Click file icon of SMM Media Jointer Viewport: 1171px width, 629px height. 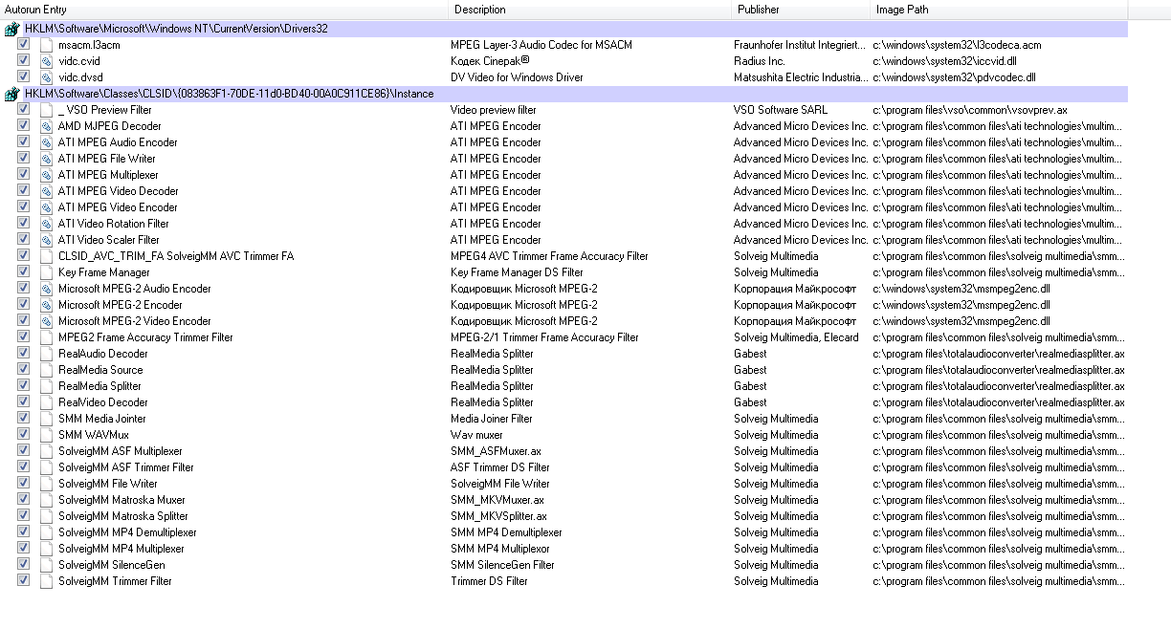click(x=46, y=419)
